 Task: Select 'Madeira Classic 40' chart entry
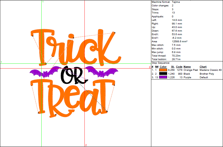(x=210, y=70)
